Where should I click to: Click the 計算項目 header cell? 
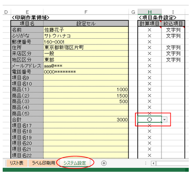point(149,23)
